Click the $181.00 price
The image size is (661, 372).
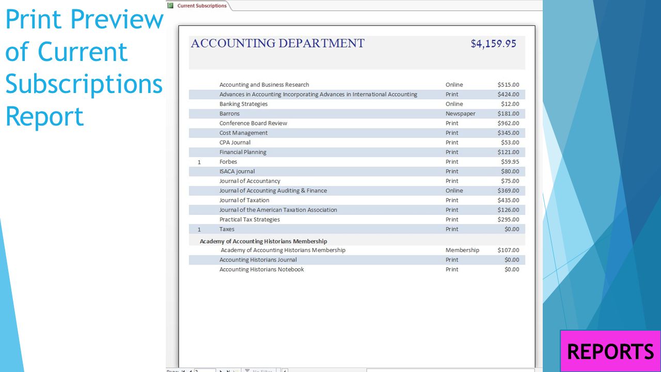[508, 114]
